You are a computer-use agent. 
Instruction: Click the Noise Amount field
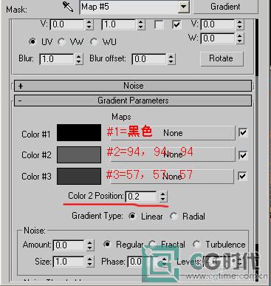pos(69,245)
